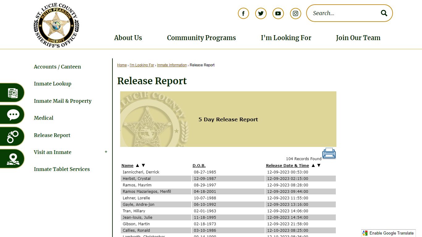Open the chat bubble side button
This screenshot has width=422, height=237.
pyautogui.click(x=12, y=115)
